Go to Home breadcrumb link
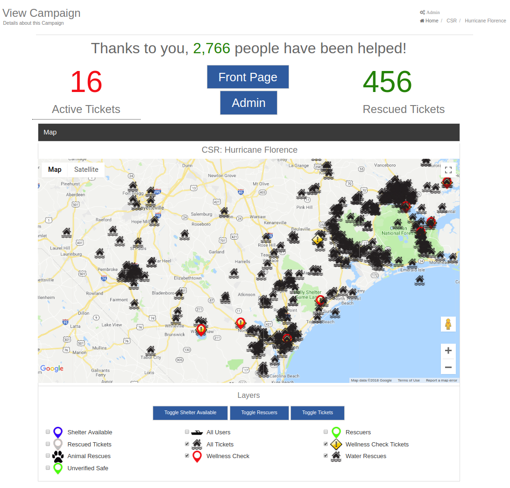 (x=429, y=21)
